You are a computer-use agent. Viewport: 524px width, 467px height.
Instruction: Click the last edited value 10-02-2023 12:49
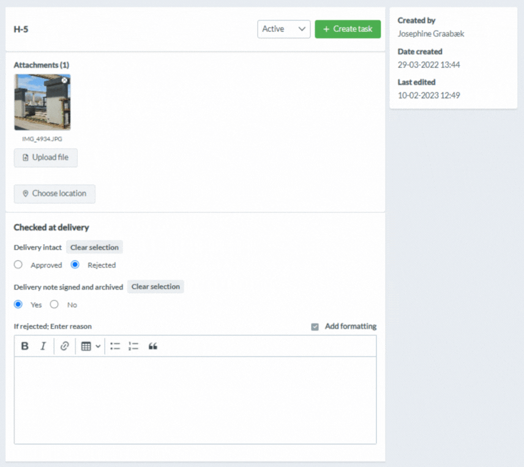(429, 95)
